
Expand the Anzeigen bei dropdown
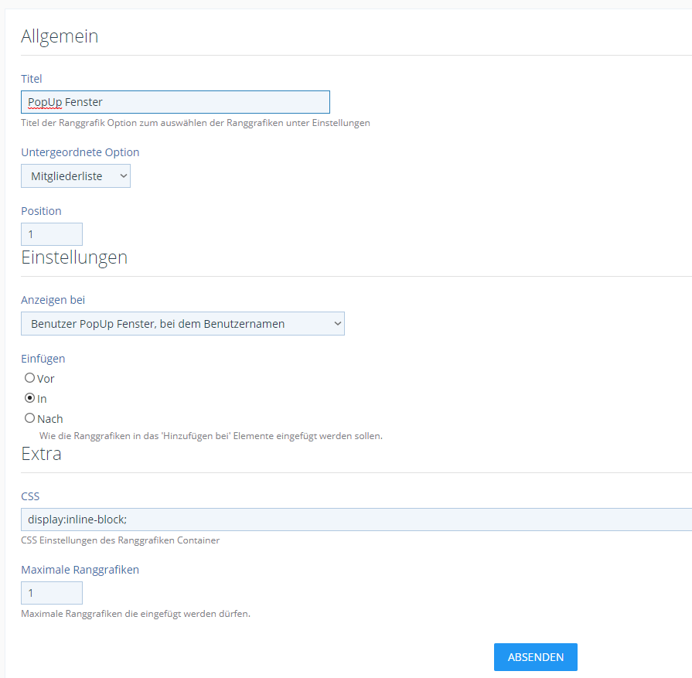pos(182,324)
